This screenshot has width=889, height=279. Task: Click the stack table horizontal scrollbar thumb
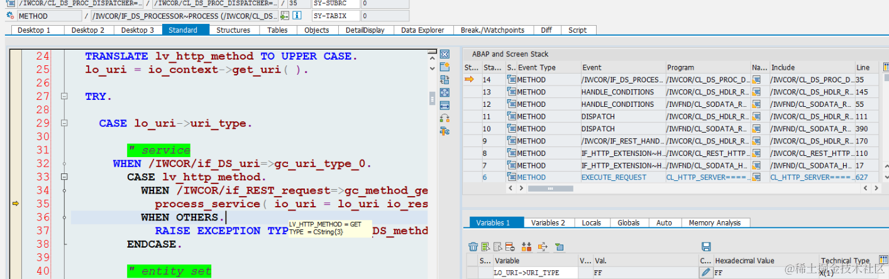552,188
